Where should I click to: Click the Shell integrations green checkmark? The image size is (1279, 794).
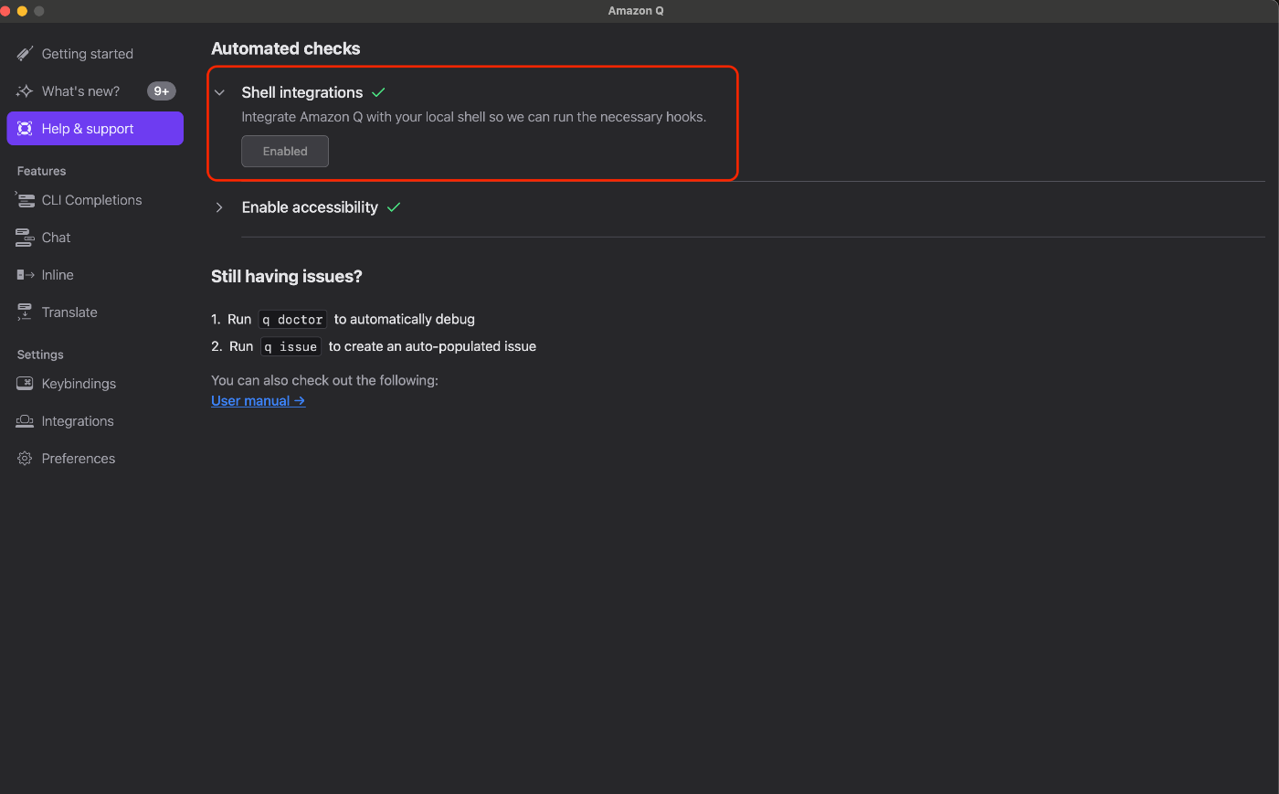378,92
